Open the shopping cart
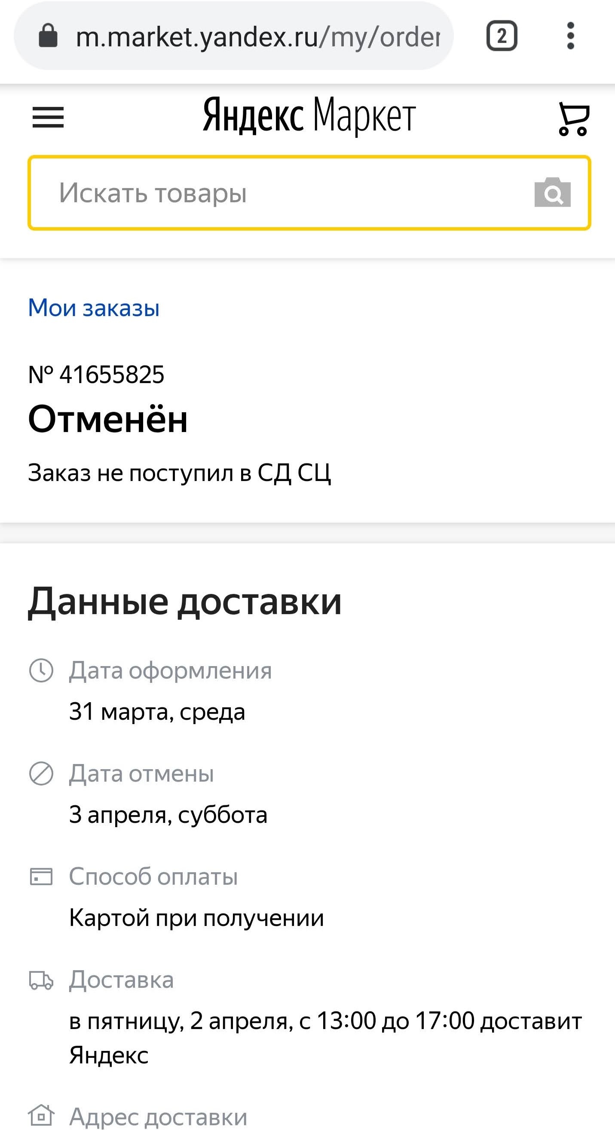615x1130 pixels. tap(573, 119)
